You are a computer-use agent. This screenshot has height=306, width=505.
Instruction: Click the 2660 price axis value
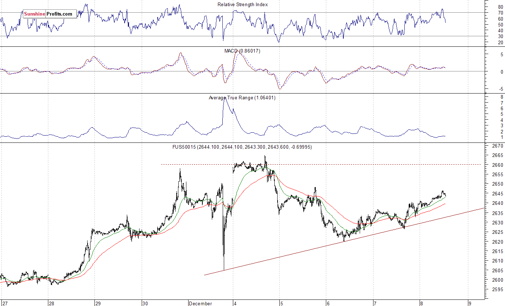pyautogui.click(x=498, y=165)
